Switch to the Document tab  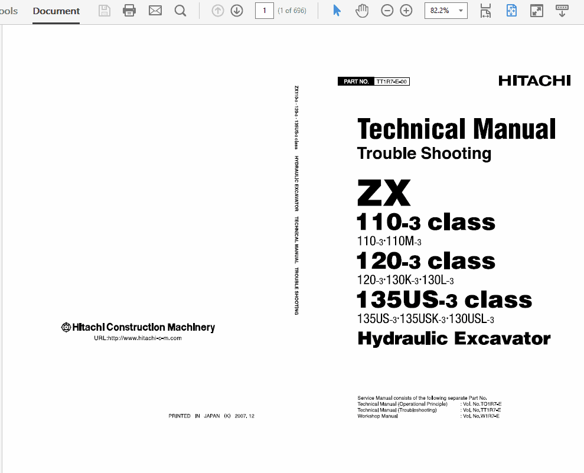click(x=56, y=11)
